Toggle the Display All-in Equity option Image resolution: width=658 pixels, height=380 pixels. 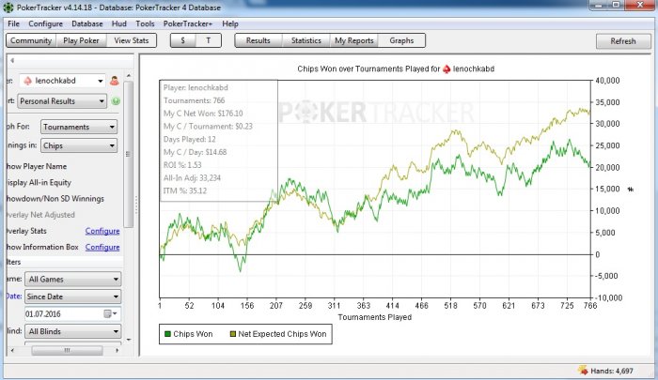[x=39, y=183]
